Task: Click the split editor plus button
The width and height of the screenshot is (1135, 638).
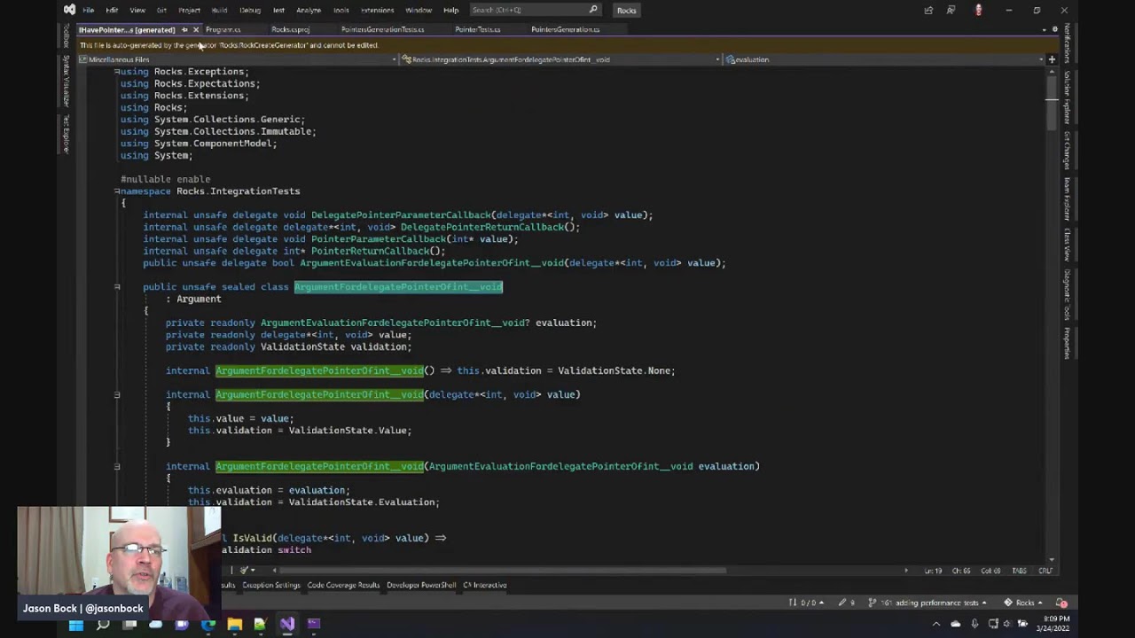Action: coord(1052,59)
